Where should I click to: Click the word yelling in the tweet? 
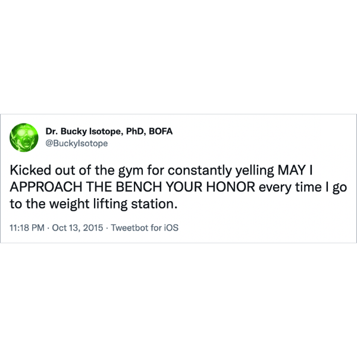pyautogui.click(x=255, y=171)
